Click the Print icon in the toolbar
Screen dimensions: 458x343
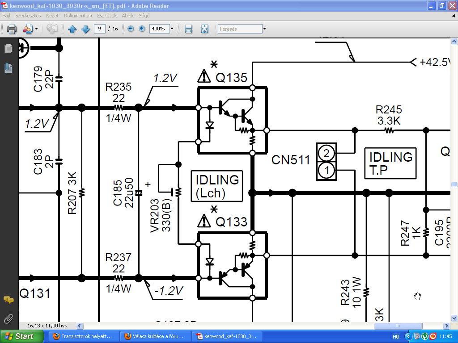[x=12, y=29]
